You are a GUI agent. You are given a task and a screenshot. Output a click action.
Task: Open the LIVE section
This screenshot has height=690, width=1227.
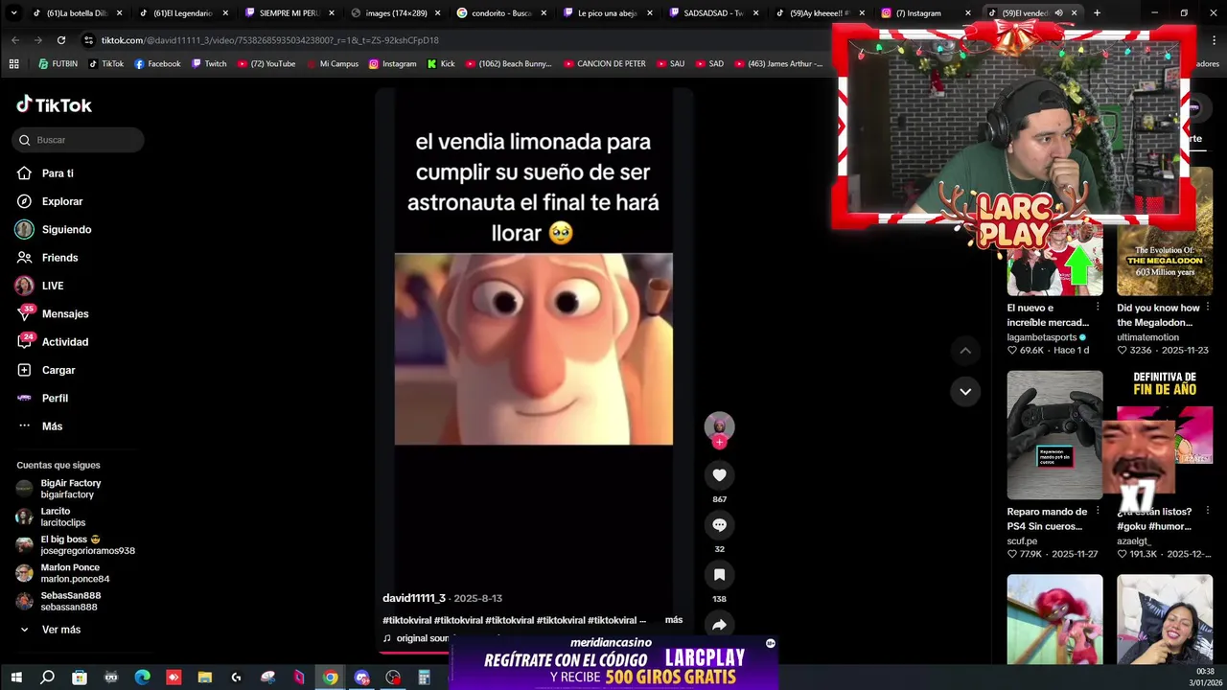[x=39, y=286]
